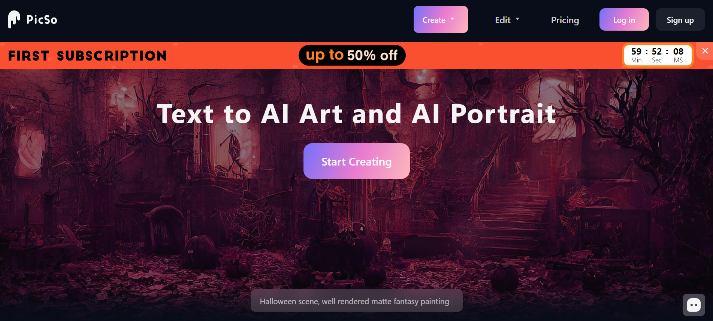Open the chatbot assistant icon
Screen dimensions: 713x321
(694, 305)
